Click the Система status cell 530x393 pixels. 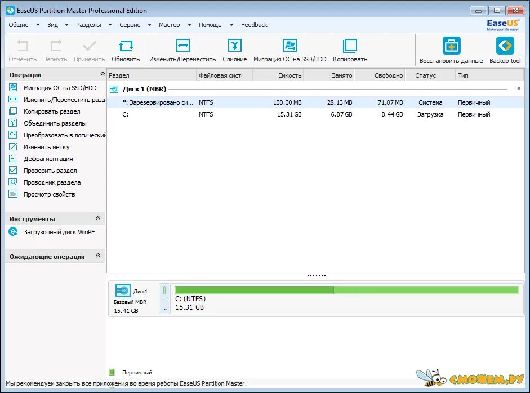[x=430, y=102]
